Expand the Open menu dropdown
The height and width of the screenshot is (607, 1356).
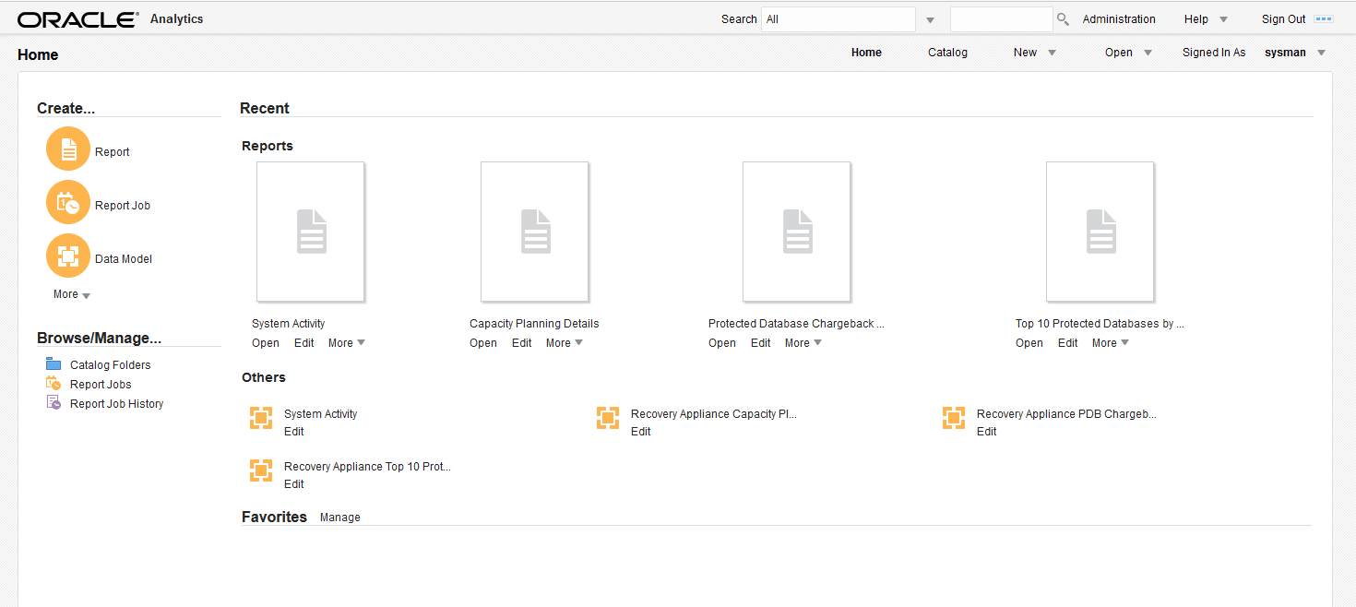(x=1148, y=53)
